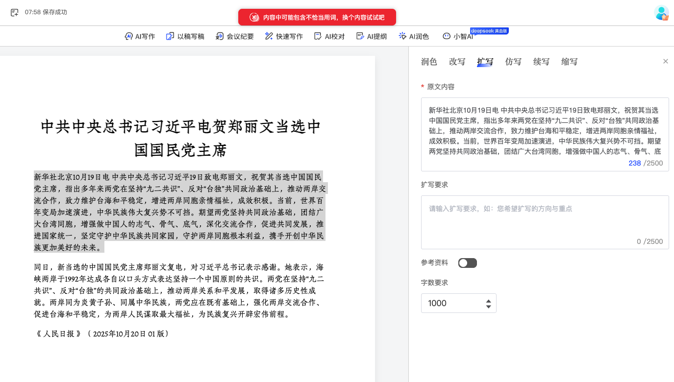Close the AI润色 side panel
Viewport: 674px width, 382px height.
(x=666, y=61)
